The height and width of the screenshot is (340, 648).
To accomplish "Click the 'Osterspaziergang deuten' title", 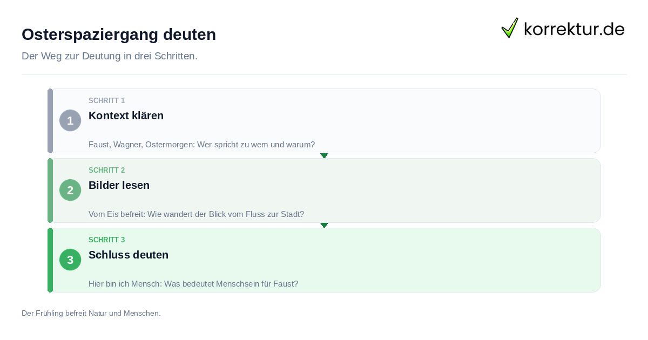I will (119, 35).
